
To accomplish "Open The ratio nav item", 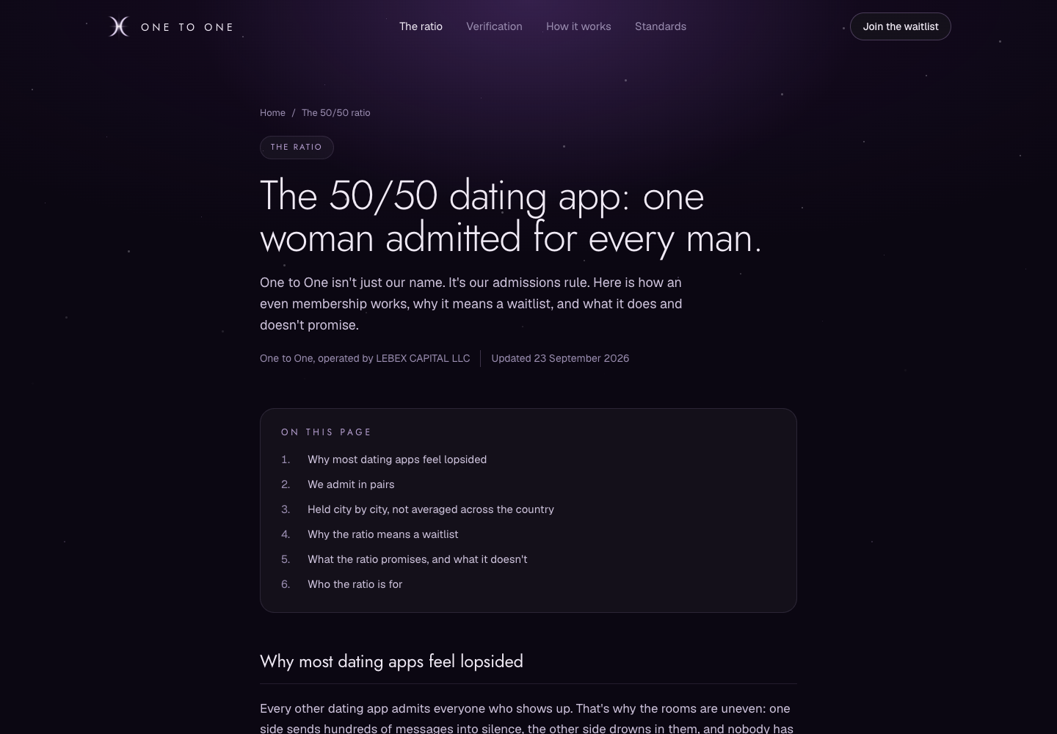I will 421,26.
